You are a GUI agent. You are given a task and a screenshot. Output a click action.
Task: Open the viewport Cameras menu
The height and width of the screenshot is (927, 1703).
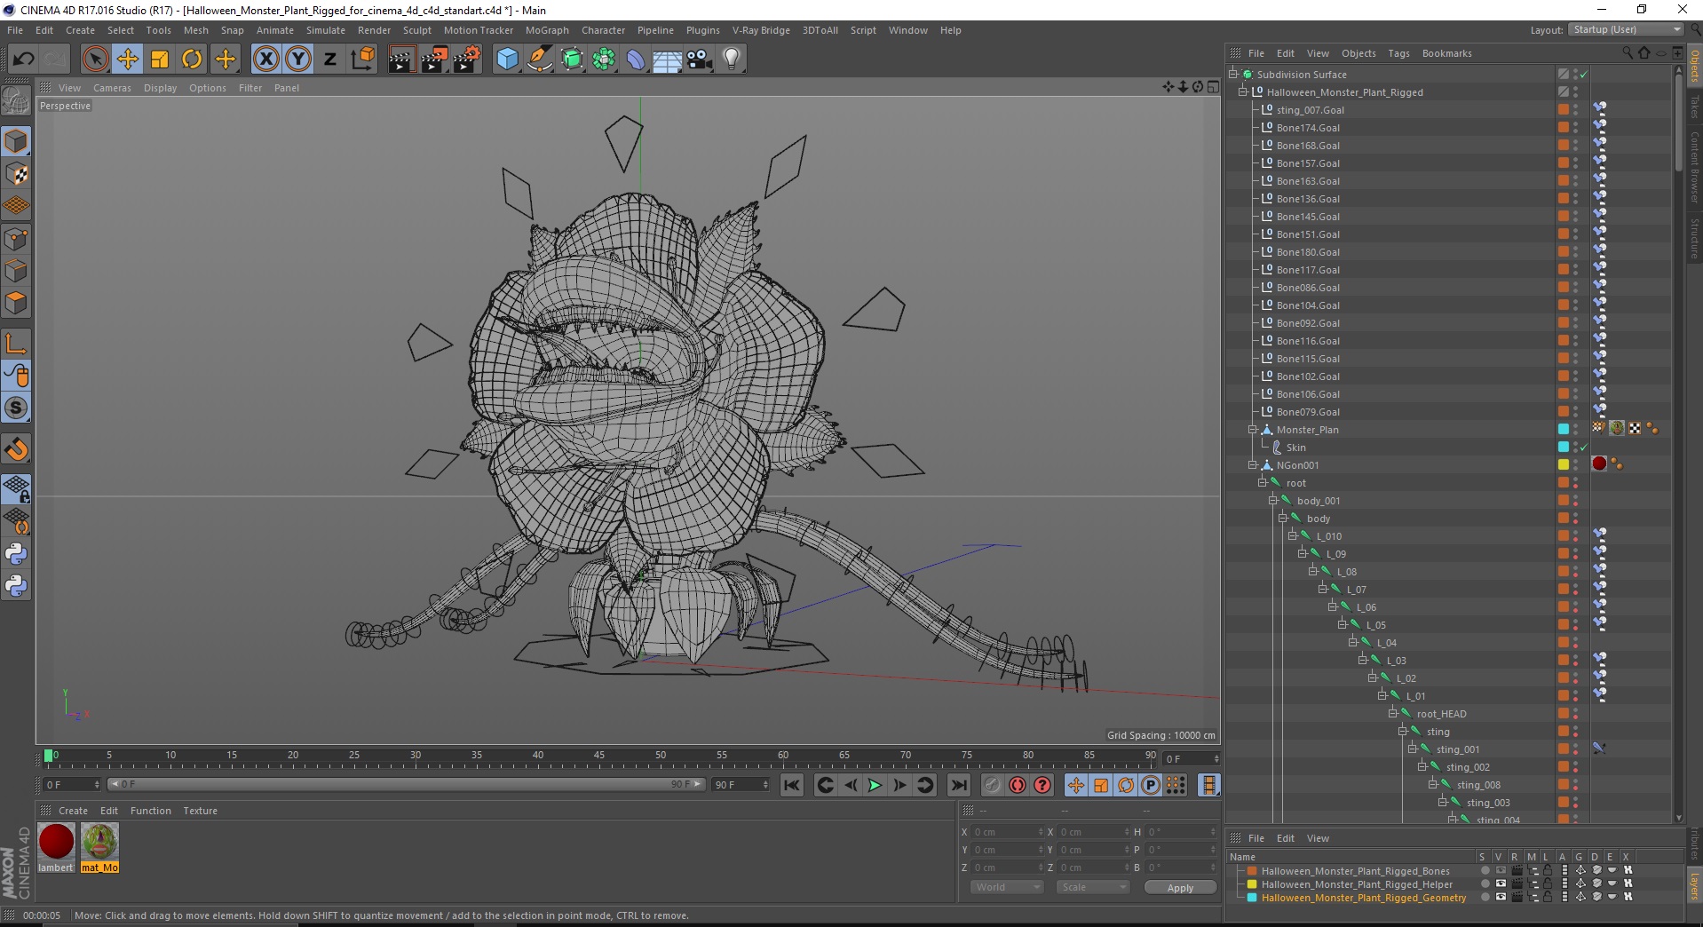coord(112,88)
